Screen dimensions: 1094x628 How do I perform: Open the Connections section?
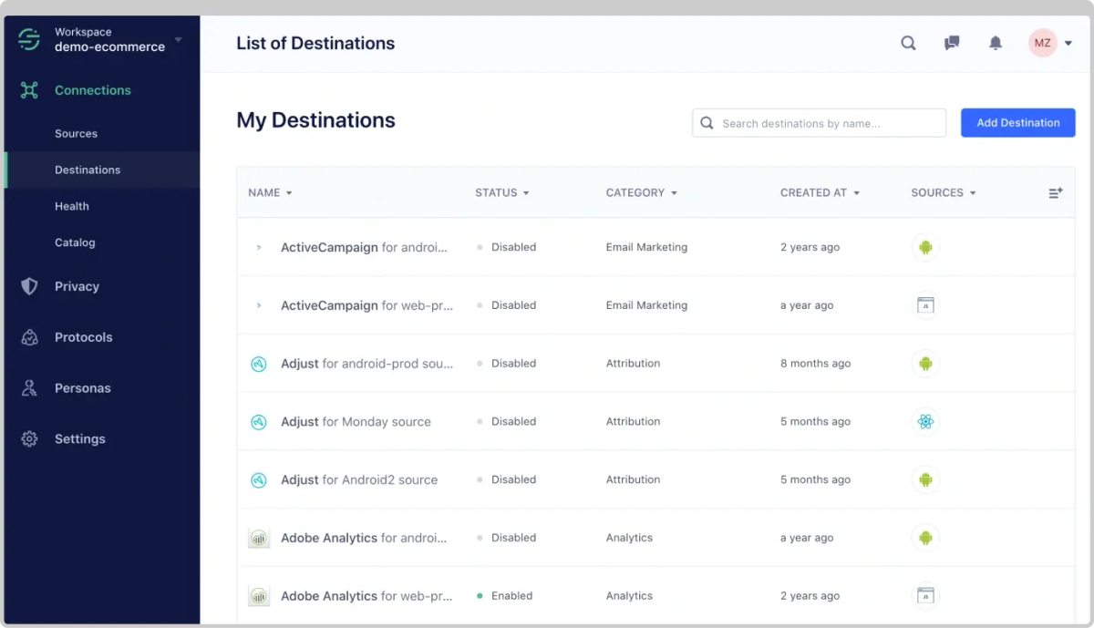tap(93, 90)
